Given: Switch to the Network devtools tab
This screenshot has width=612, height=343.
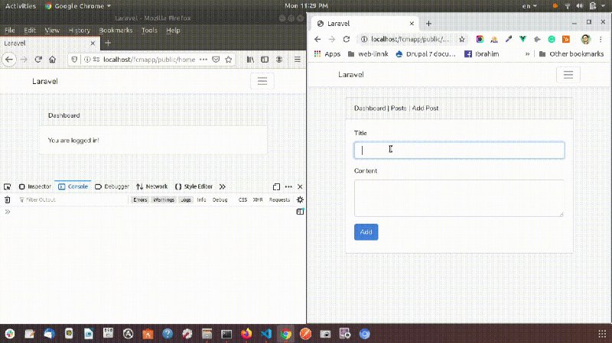Looking at the screenshot, I should point(151,186).
